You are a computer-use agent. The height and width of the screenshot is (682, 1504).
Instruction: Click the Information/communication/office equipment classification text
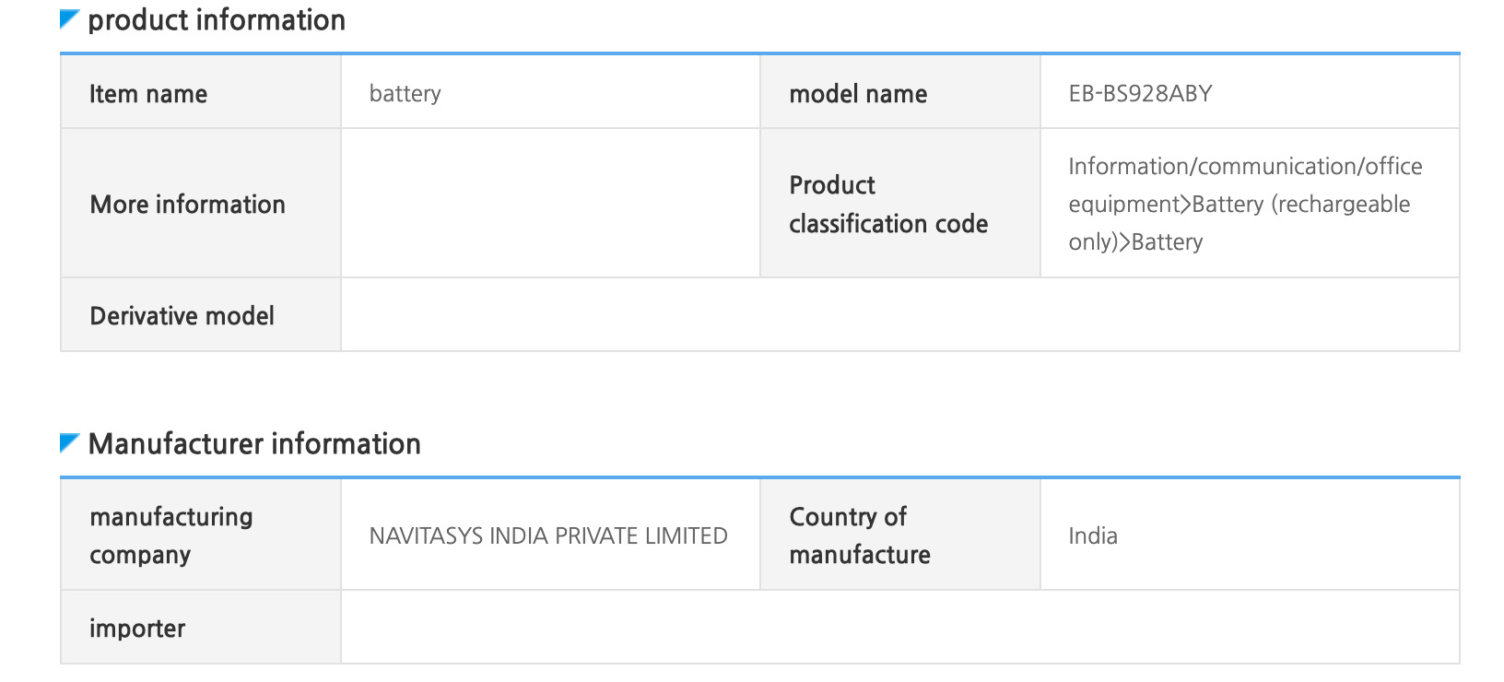tap(1244, 204)
